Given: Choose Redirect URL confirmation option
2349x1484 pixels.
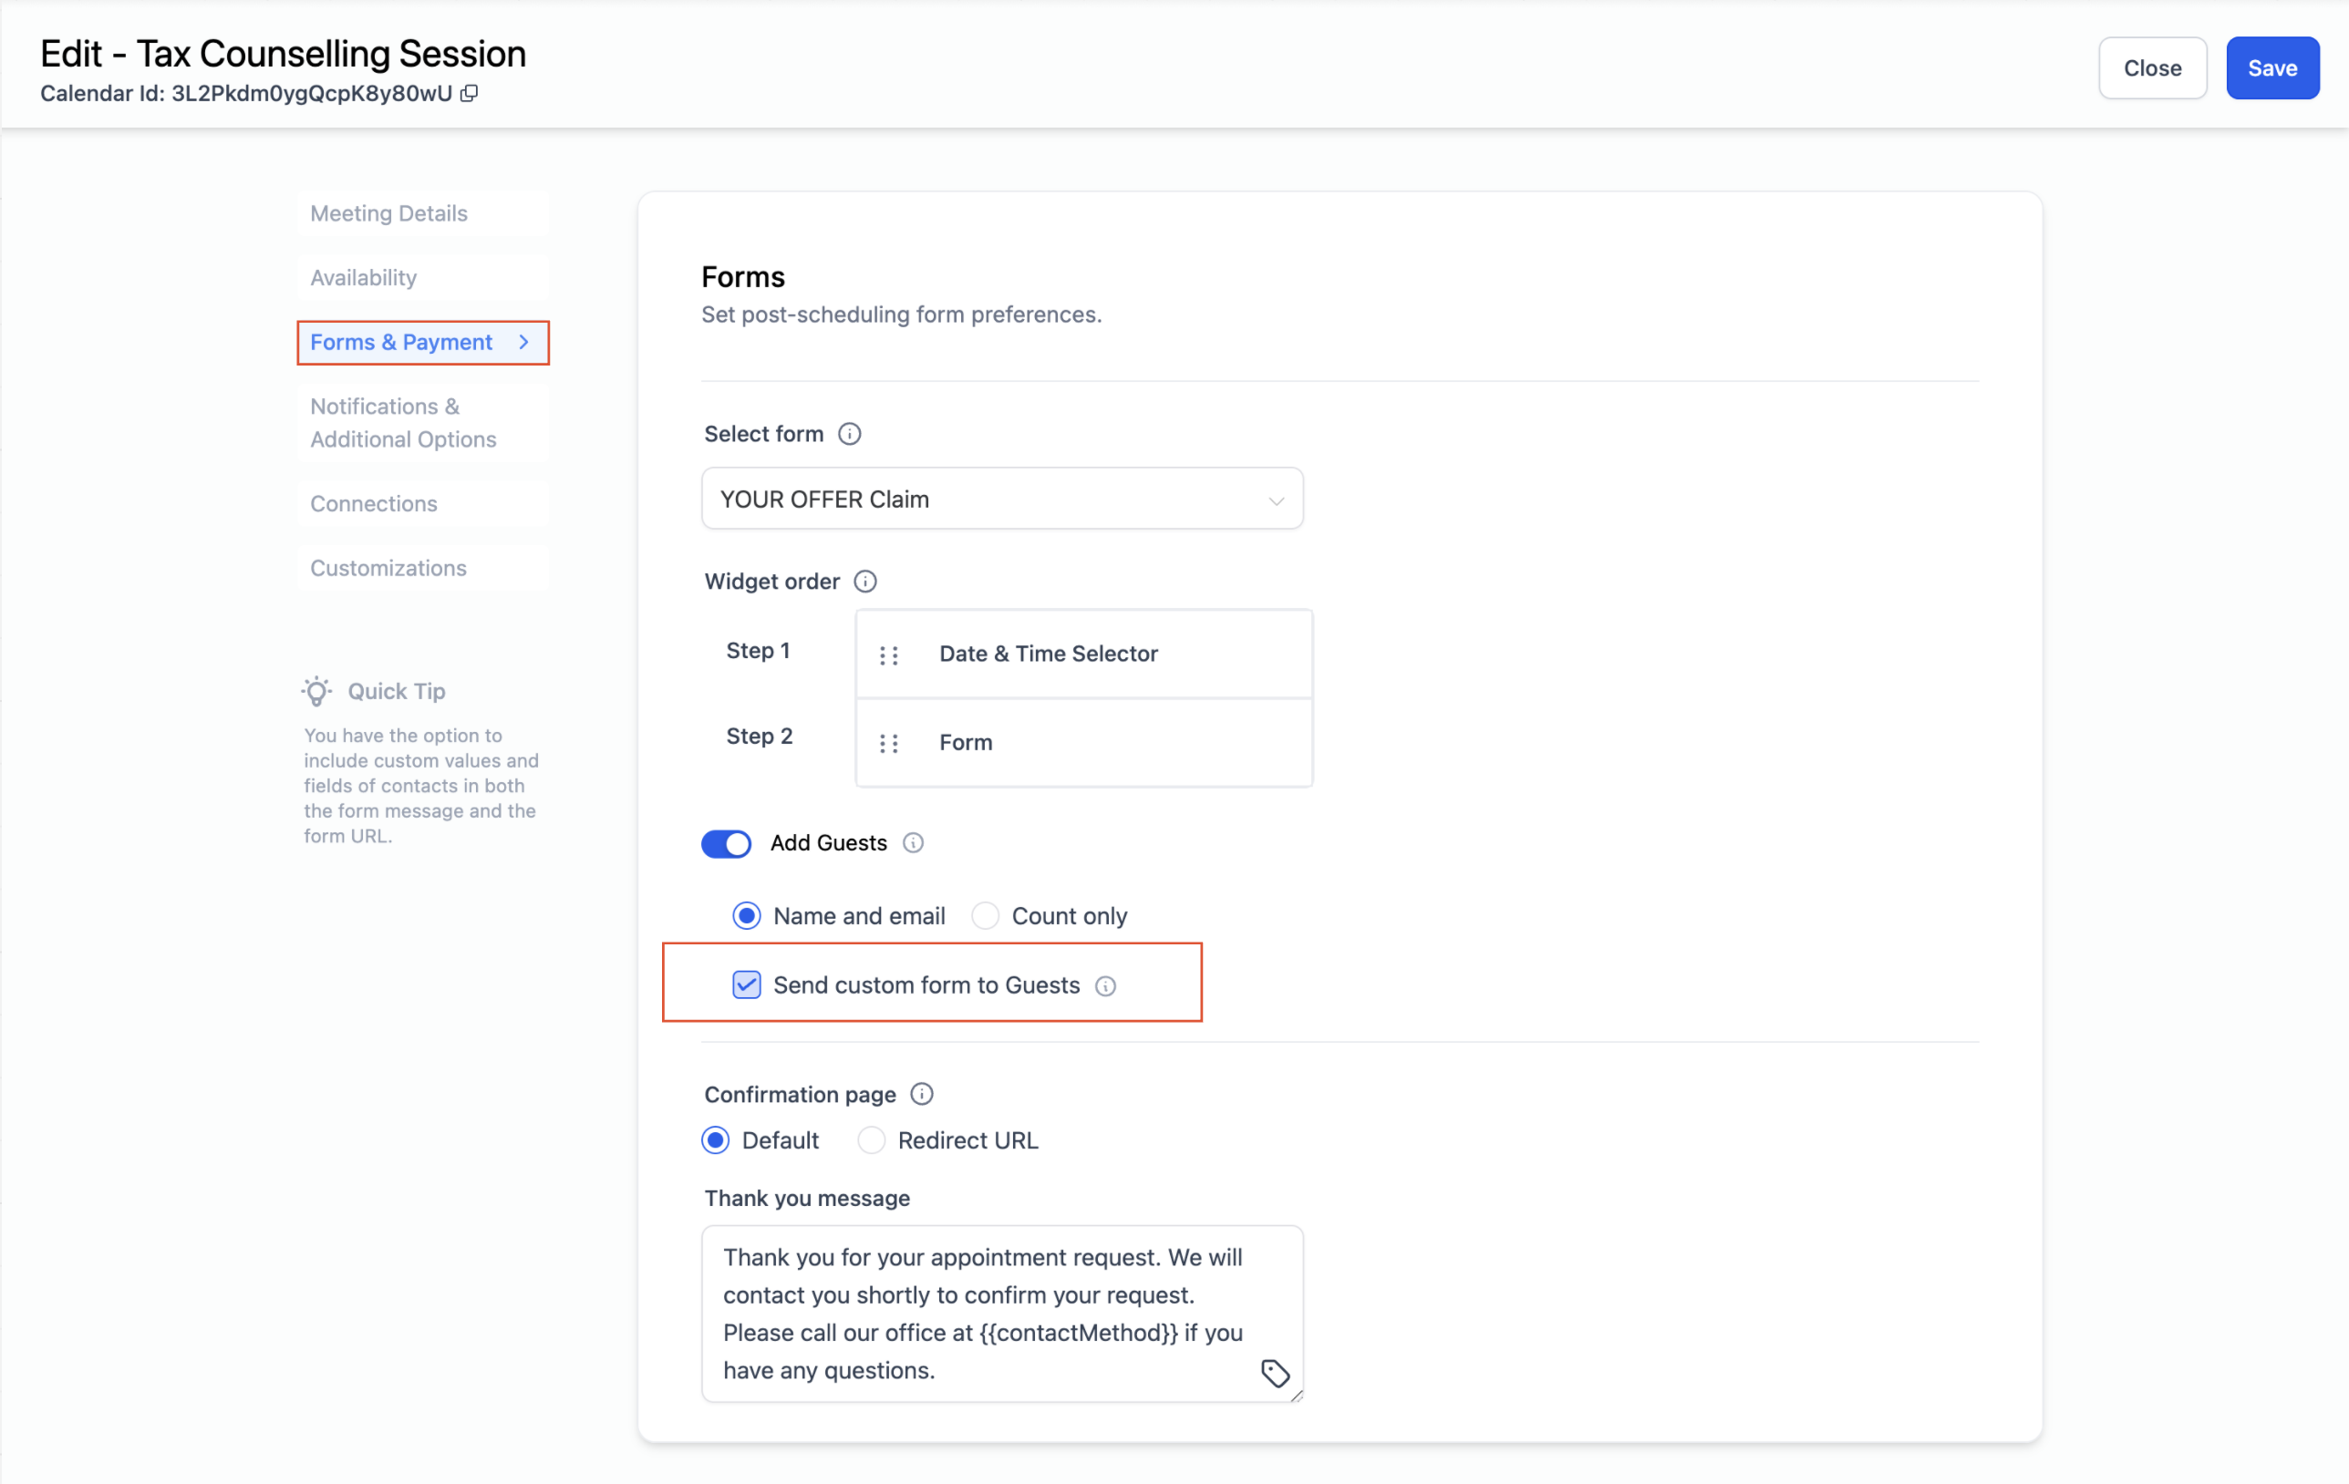Looking at the screenshot, I should 870,1139.
